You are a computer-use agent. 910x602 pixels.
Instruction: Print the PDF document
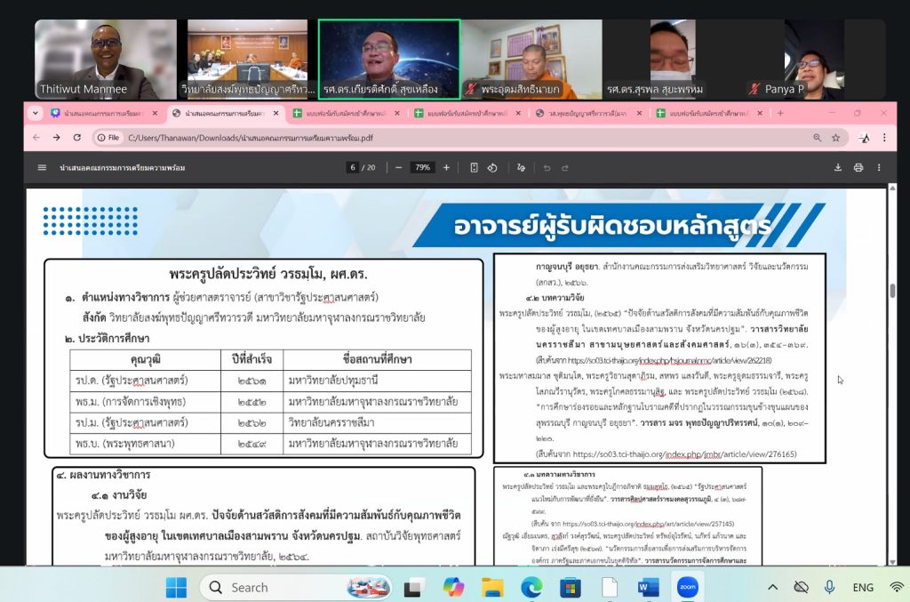click(x=858, y=167)
